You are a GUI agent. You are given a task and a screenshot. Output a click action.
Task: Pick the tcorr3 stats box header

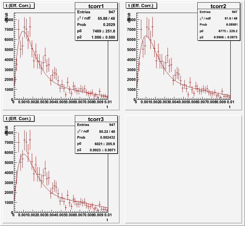click(x=96, y=119)
